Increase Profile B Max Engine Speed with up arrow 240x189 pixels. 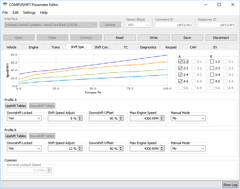[162, 147]
